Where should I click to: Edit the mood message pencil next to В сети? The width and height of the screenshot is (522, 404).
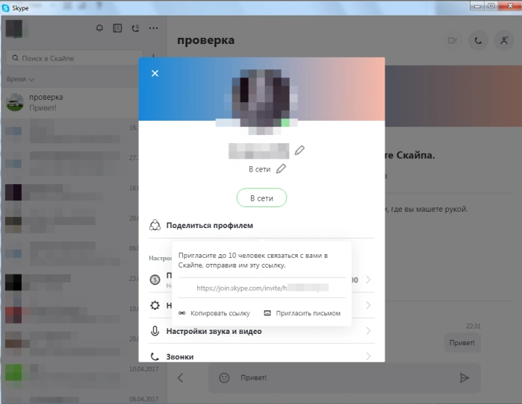[x=281, y=168]
